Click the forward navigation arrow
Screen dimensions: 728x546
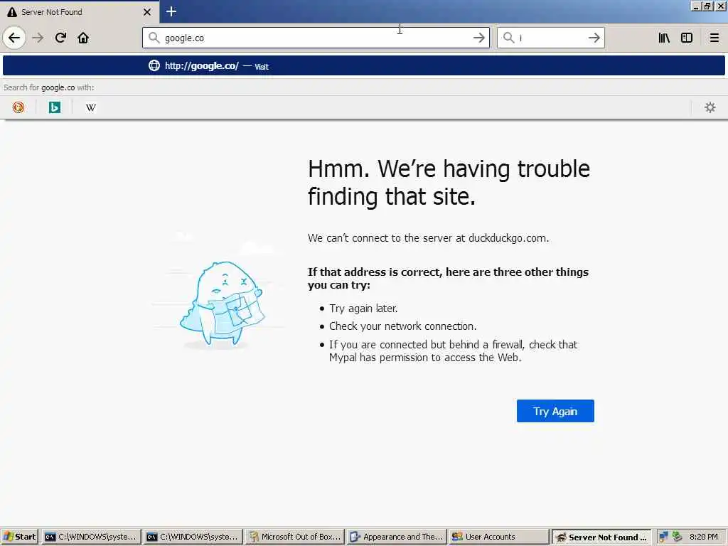(x=38, y=38)
